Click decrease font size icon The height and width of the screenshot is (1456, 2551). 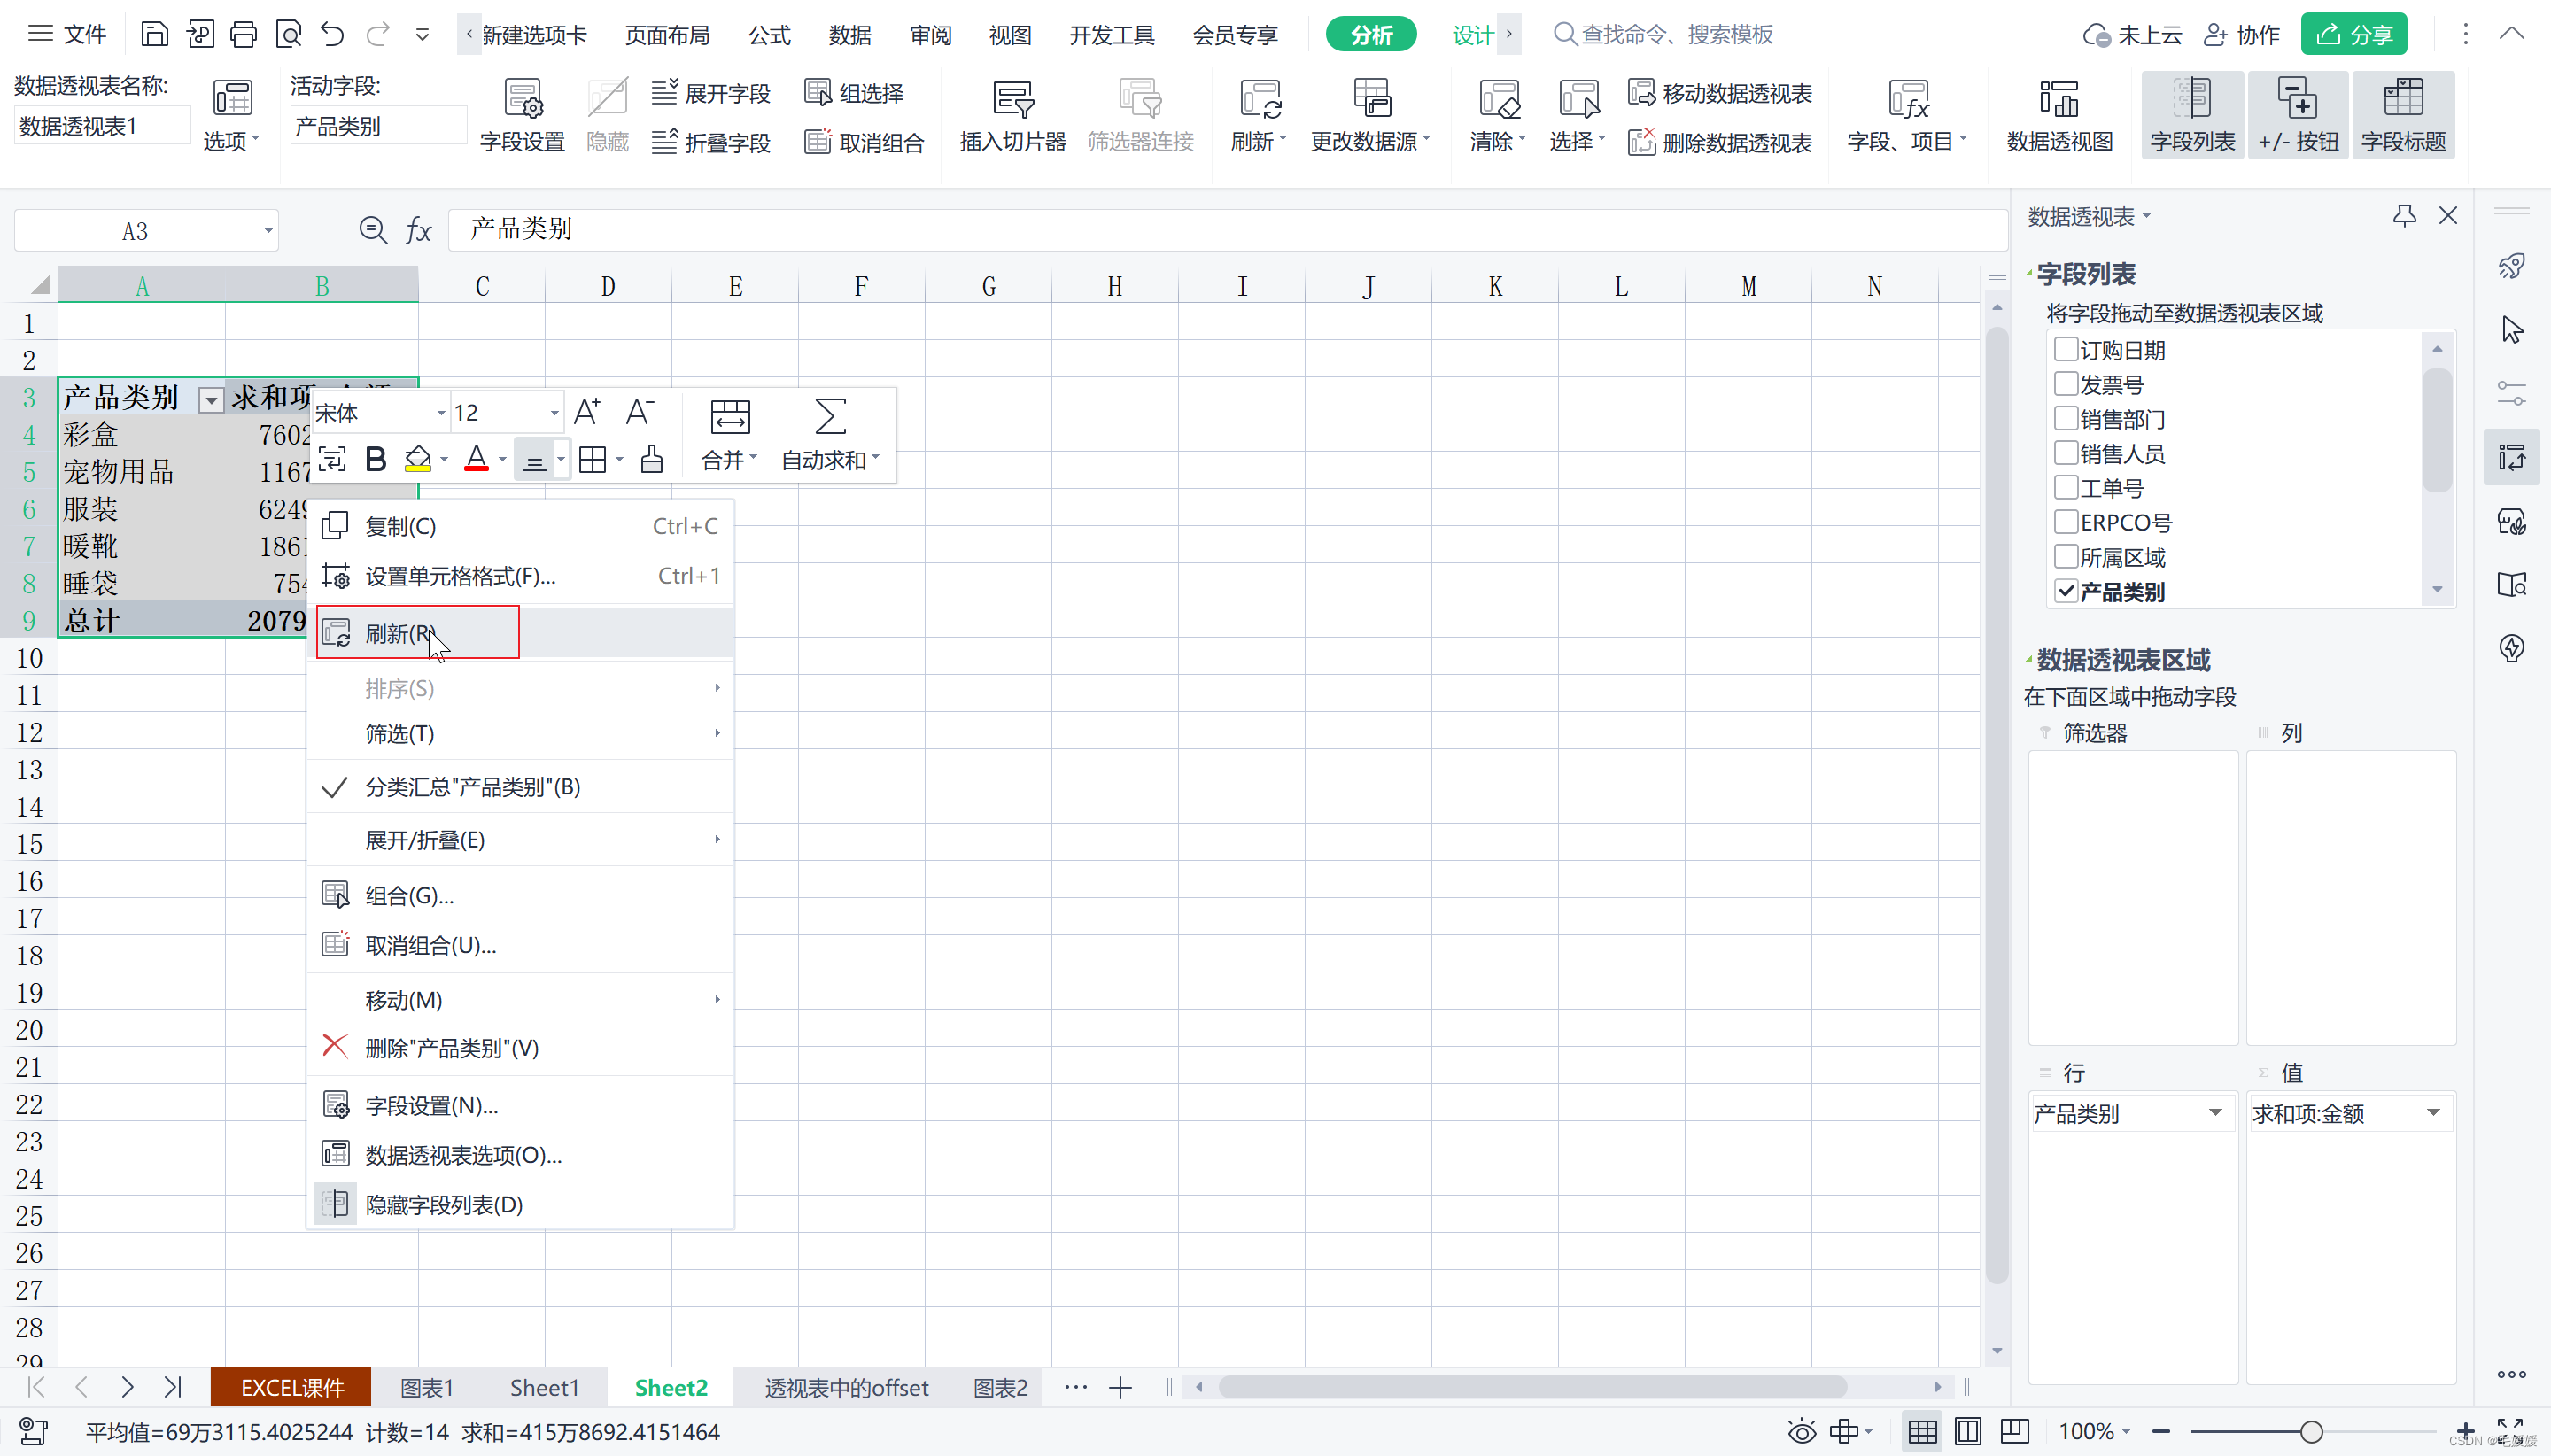(639, 412)
